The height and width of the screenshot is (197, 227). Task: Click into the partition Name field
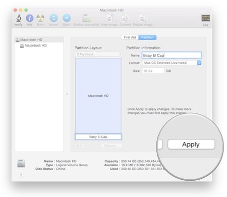click(x=172, y=55)
